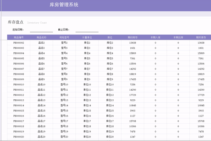
Task: Select the 库位 column header
Action: click(x=110, y=37)
